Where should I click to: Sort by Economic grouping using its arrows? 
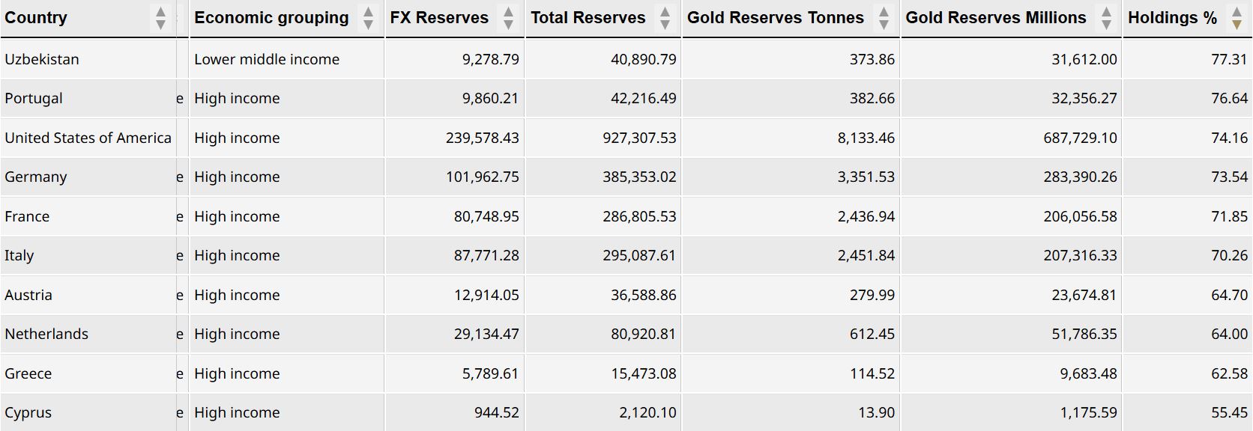pyautogui.click(x=368, y=18)
